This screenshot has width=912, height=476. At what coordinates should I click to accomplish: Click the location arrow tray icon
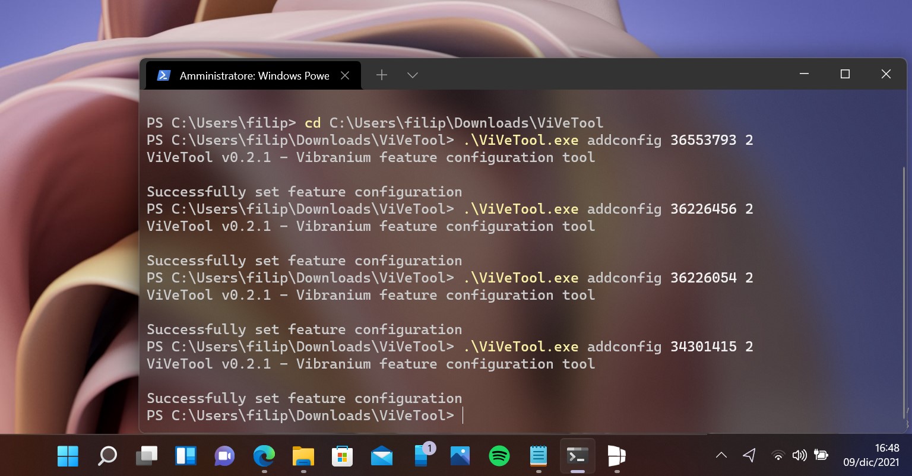[749, 455]
